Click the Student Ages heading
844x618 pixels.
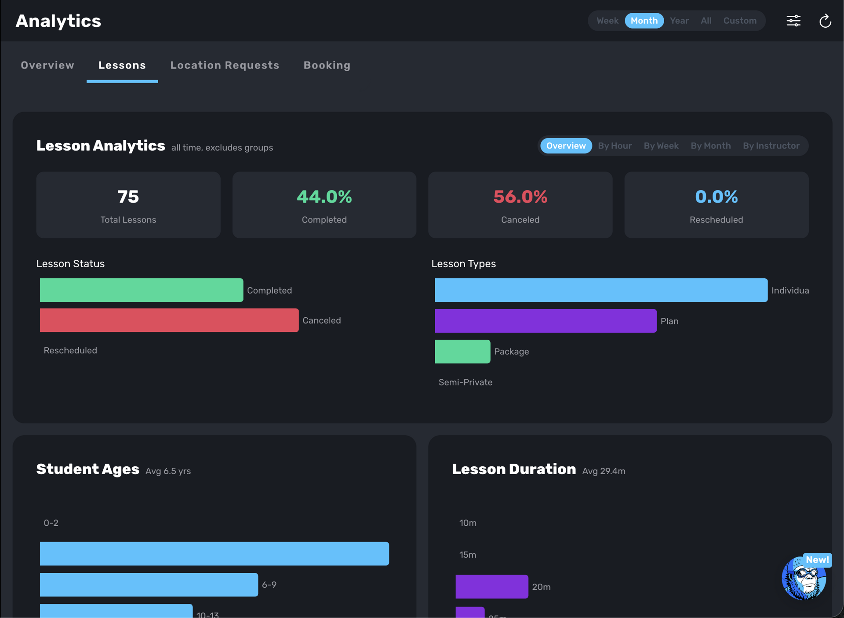point(88,469)
